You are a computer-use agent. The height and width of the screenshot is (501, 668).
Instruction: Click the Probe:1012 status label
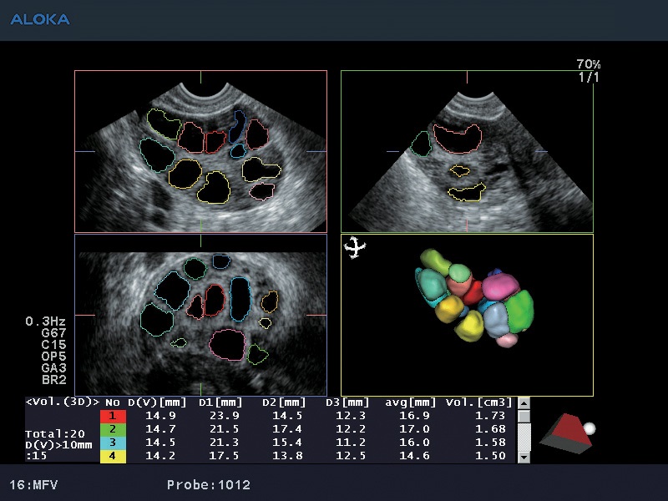(x=208, y=484)
